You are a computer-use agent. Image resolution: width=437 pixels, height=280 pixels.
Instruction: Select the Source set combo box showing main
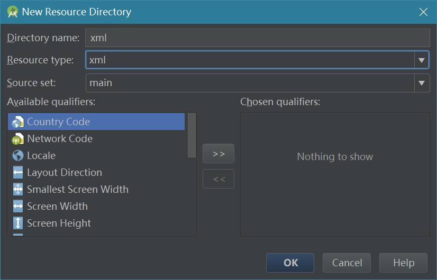pyautogui.click(x=250, y=83)
